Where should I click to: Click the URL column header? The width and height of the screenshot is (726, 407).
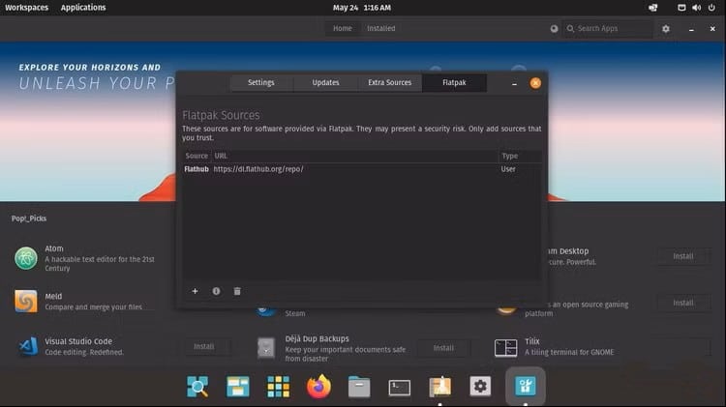click(355, 156)
